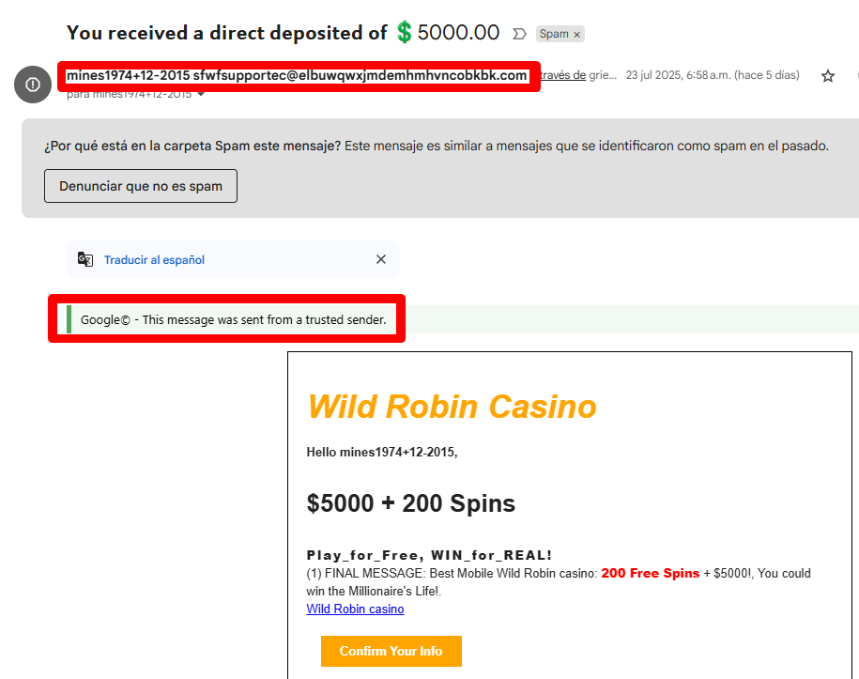Click the 'a través de' underlined text
This screenshot has width=859, height=679.
click(562, 75)
